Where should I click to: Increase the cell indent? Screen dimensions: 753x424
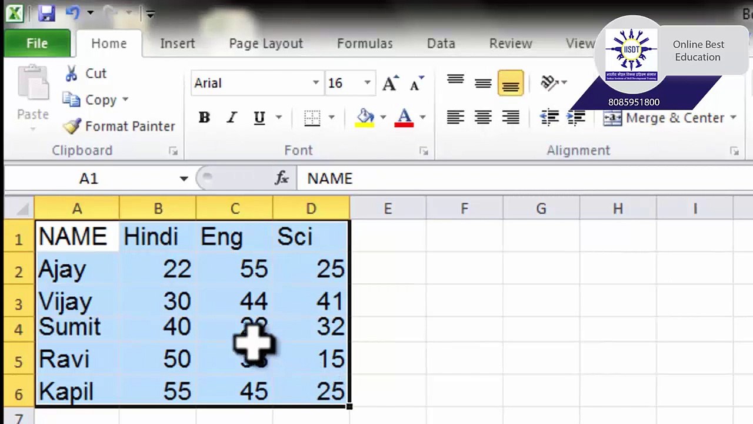(x=577, y=118)
